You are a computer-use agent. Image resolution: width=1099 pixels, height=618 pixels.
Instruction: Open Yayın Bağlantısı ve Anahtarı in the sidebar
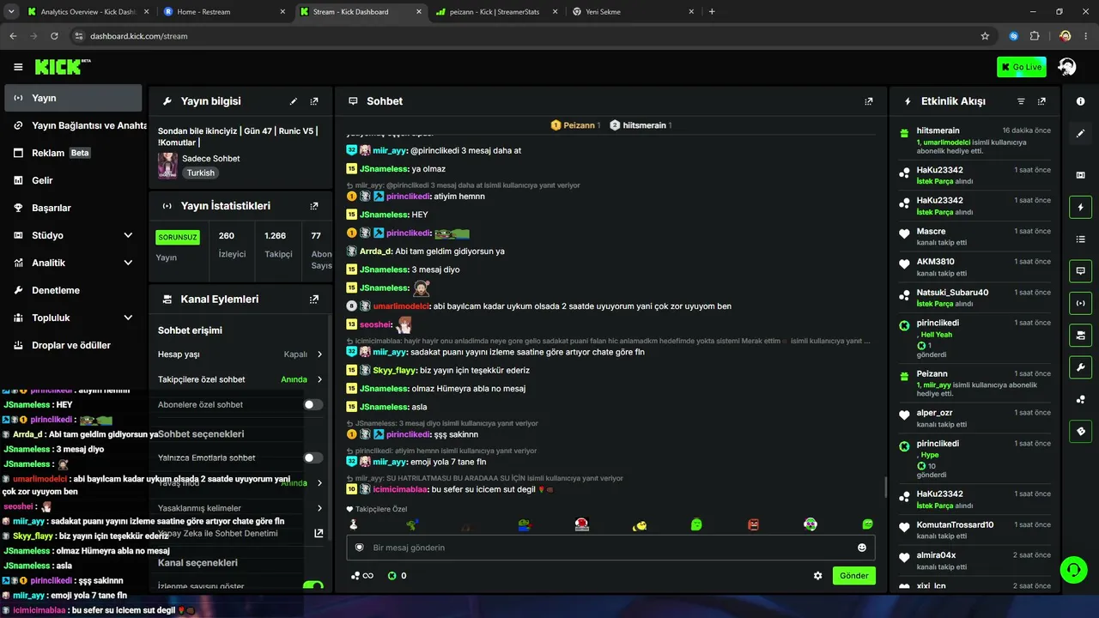[x=73, y=125]
